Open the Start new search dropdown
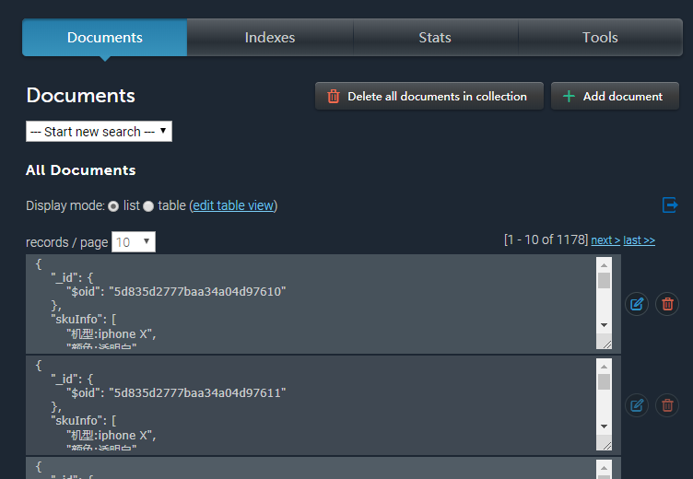This screenshot has height=479, width=693. point(99,132)
